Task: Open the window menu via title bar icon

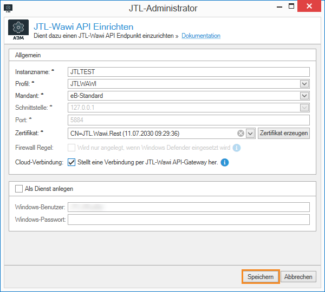Action: click(8, 8)
